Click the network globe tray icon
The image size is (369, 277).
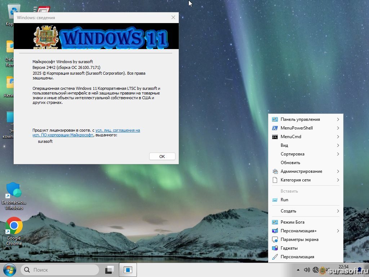point(316,270)
